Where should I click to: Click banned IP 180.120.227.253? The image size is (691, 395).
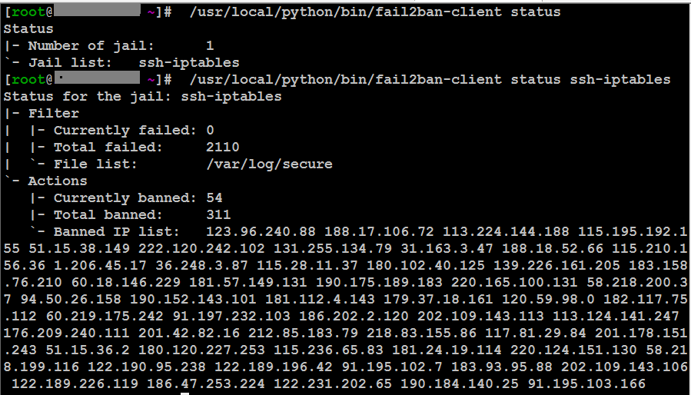point(201,350)
